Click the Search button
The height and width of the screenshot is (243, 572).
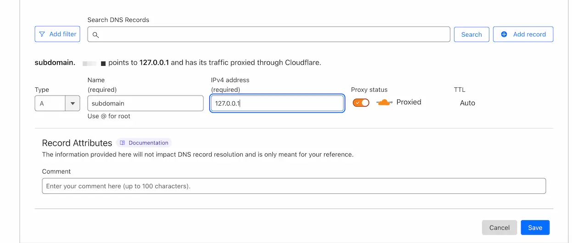471,34
